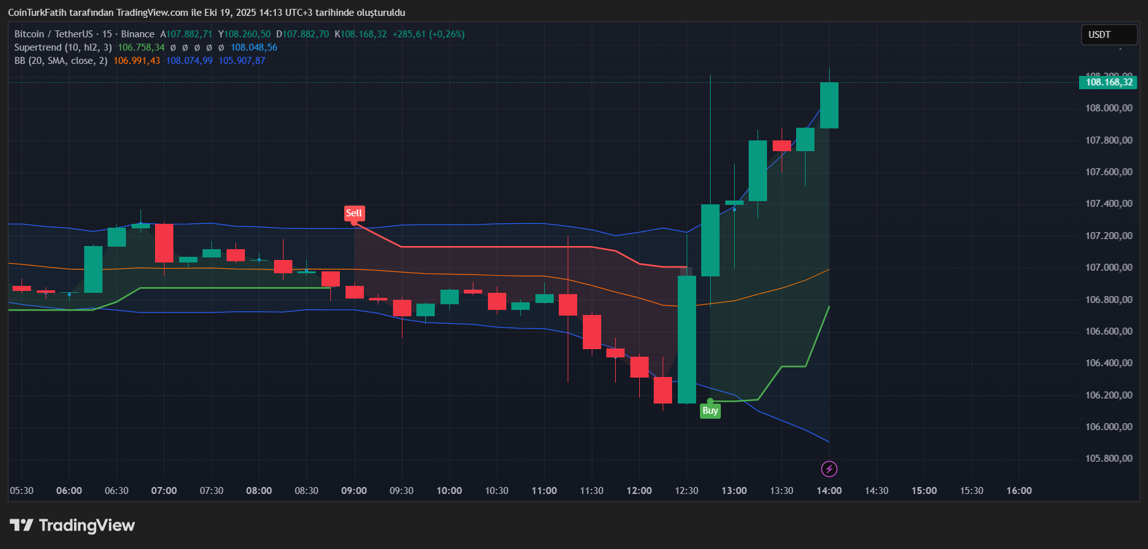
Task: Click the 09:00 time axis label
Action: point(354,491)
